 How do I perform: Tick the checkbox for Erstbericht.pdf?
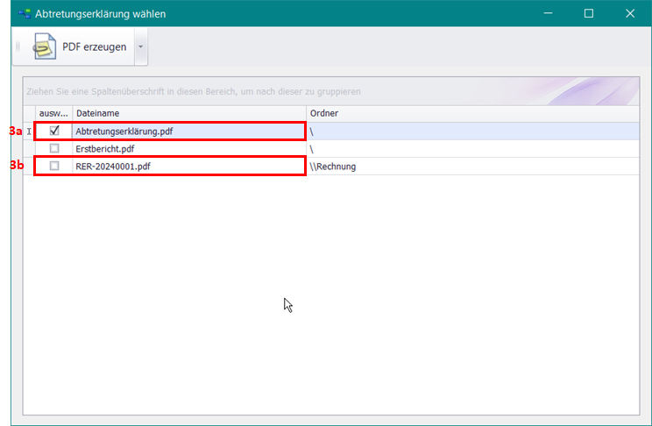[x=54, y=148]
